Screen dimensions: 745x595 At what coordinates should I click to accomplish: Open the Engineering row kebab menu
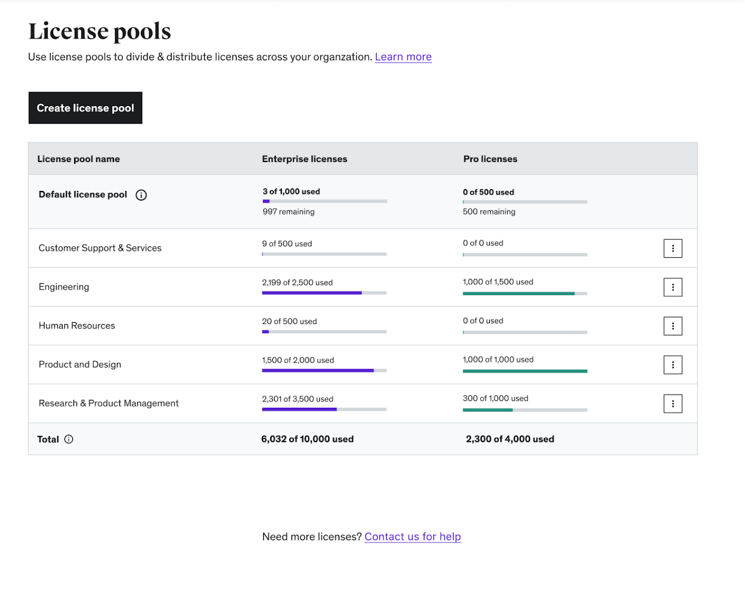tap(673, 287)
